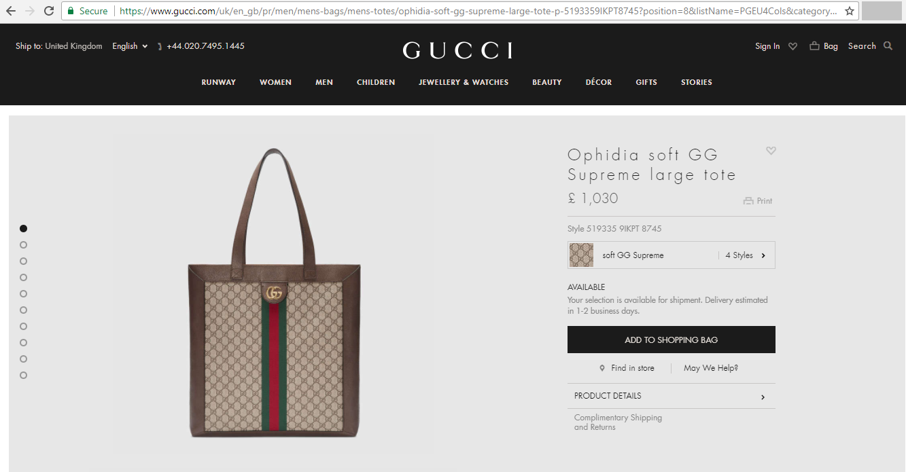The width and height of the screenshot is (906, 472).
Task: Save product with heart beside title
Action: click(x=771, y=151)
